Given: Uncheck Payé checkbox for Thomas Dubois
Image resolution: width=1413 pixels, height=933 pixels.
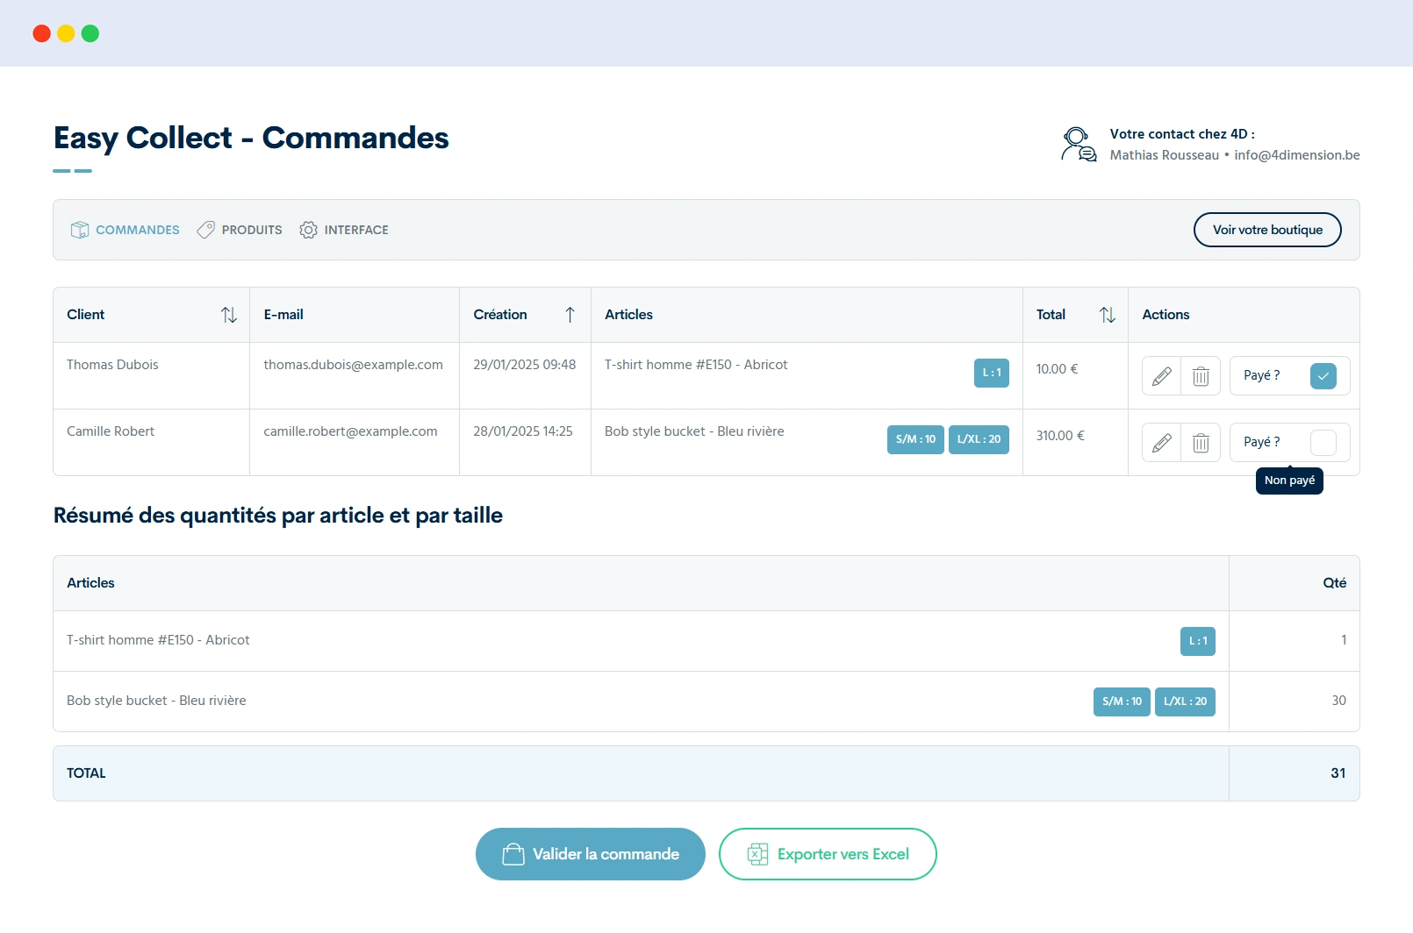Looking at the screenshot, I should [x=1323, y=376].
